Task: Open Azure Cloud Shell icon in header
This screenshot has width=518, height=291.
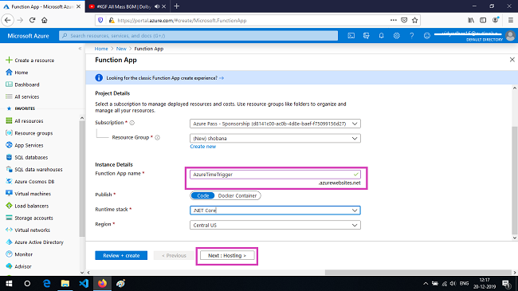Action: click(351, 36)
